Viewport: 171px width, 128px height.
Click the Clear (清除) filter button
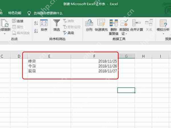(68, 21)
